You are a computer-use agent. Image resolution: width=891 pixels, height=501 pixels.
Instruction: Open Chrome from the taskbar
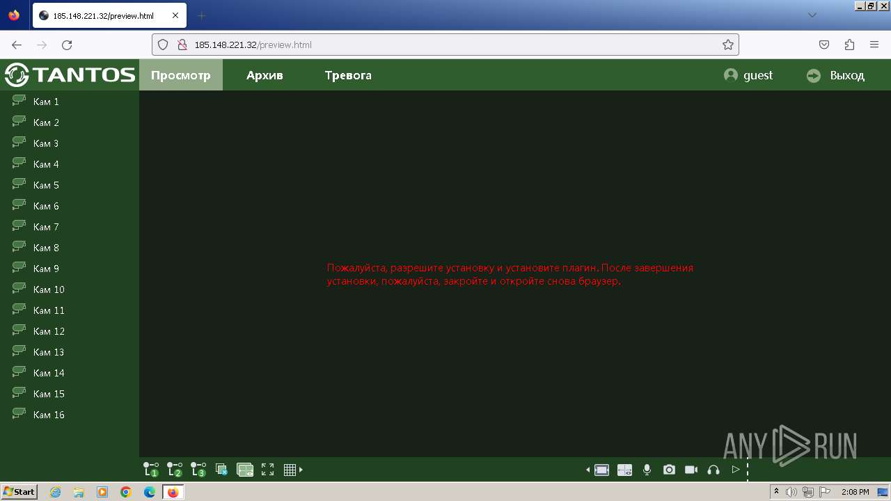coord(126,492)
